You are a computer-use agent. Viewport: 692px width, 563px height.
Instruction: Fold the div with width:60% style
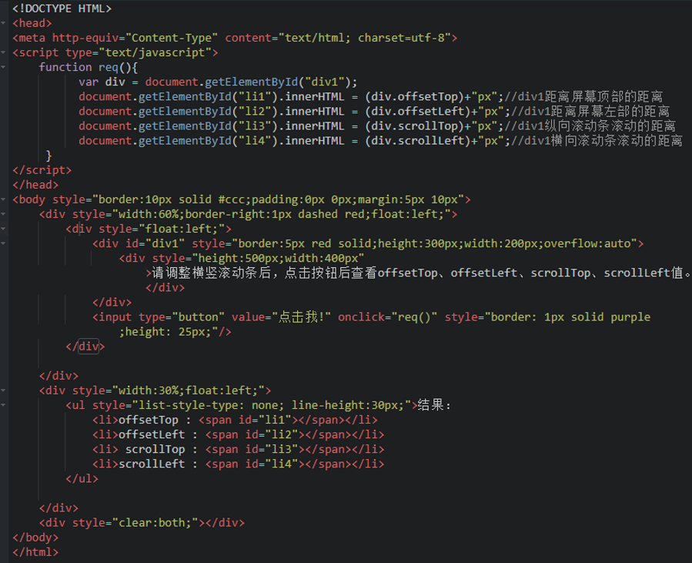coord(3,214)
